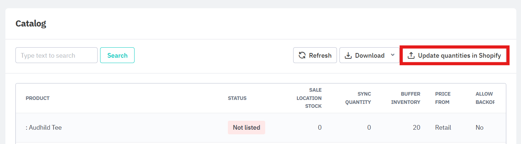Click the Download button label
The width and height of the screenshot is (521, 144).
coord(370,56)
